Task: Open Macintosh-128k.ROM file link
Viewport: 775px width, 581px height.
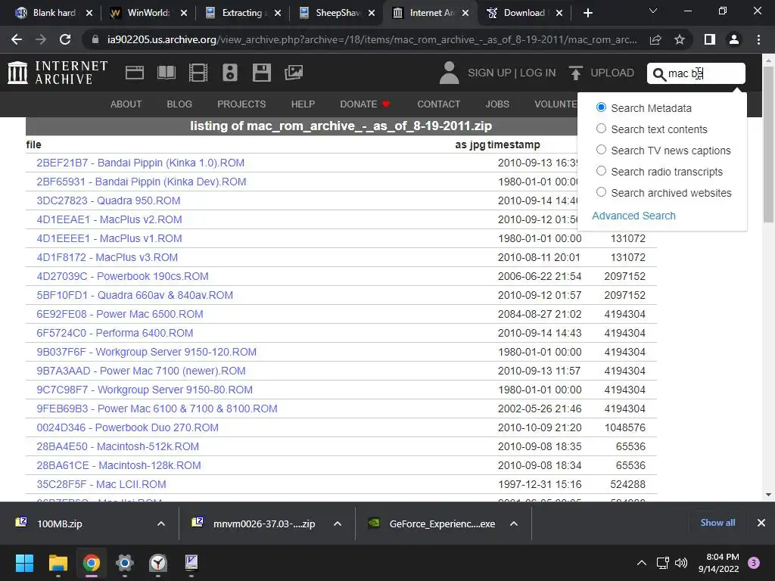Action: [x=119, y=465]
